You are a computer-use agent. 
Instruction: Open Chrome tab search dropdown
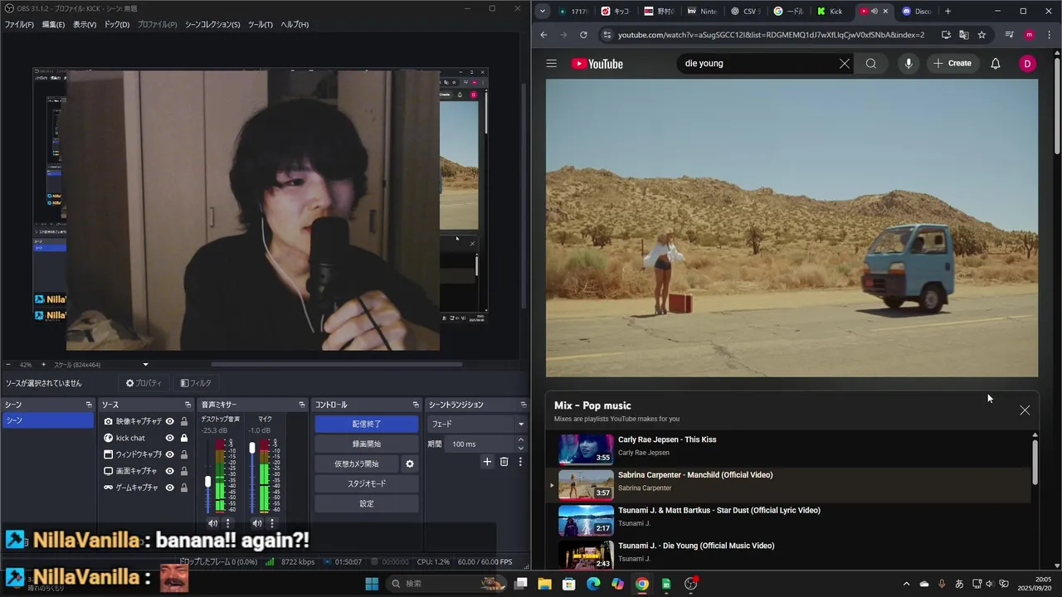(542, 12)
